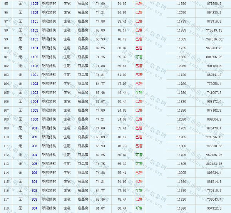This screenshot has height=213, width=231.
Task: Select room 1103 link
Action: (34, 39)
